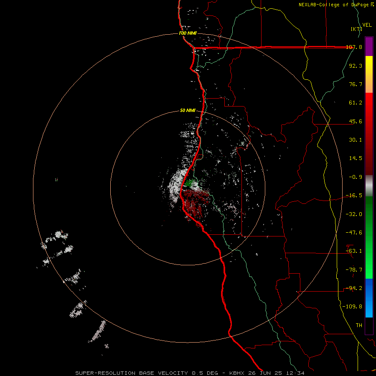Click the 30.1 velocity scale value
The height and width of the screenshot is (376, 376).
click(356, 140)
